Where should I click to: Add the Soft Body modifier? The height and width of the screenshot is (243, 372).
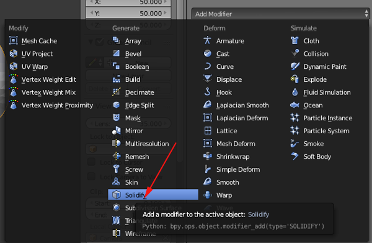317,156
